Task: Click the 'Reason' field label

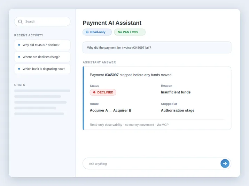Action: pyautogui.click(x=166, y=86)
